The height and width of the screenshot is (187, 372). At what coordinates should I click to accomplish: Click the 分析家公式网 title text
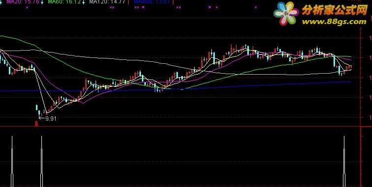pos(335,10)
